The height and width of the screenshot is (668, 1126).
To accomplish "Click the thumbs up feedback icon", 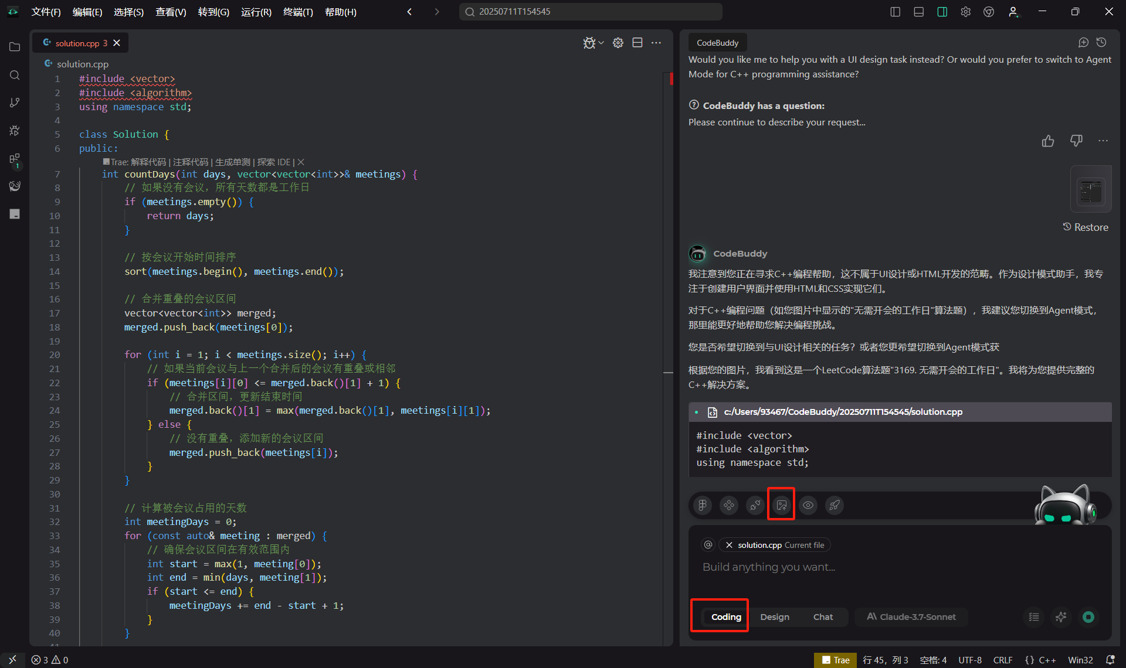I will [1048, 141].
